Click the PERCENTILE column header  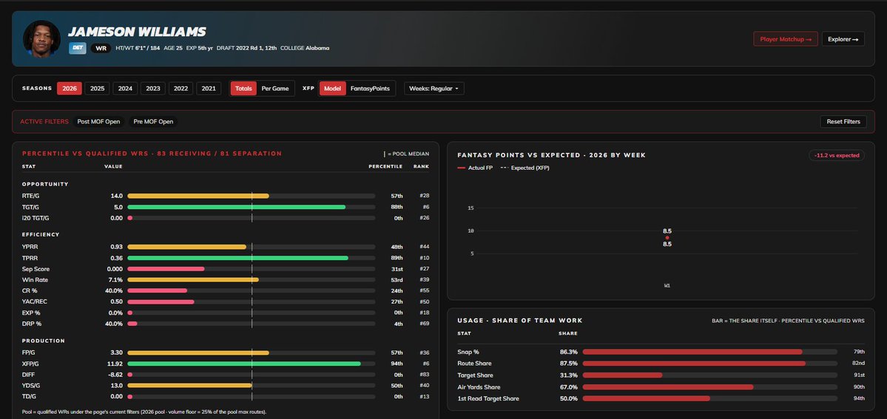[x=385, y=167]
